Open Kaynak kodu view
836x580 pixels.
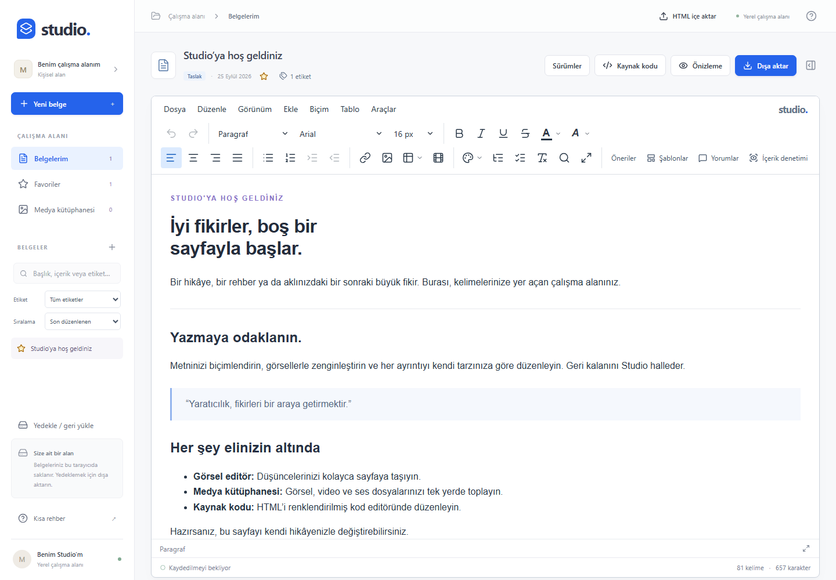(x=630, y=66)
